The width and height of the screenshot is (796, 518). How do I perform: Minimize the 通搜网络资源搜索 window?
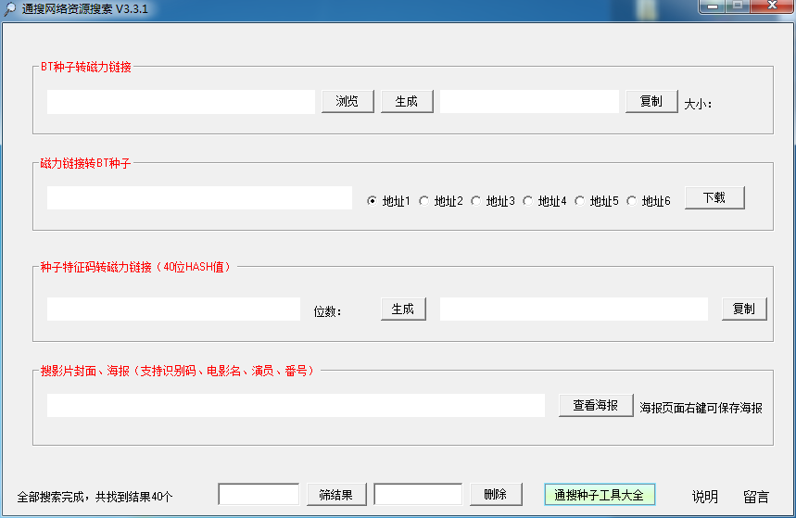tap(713, 6)
